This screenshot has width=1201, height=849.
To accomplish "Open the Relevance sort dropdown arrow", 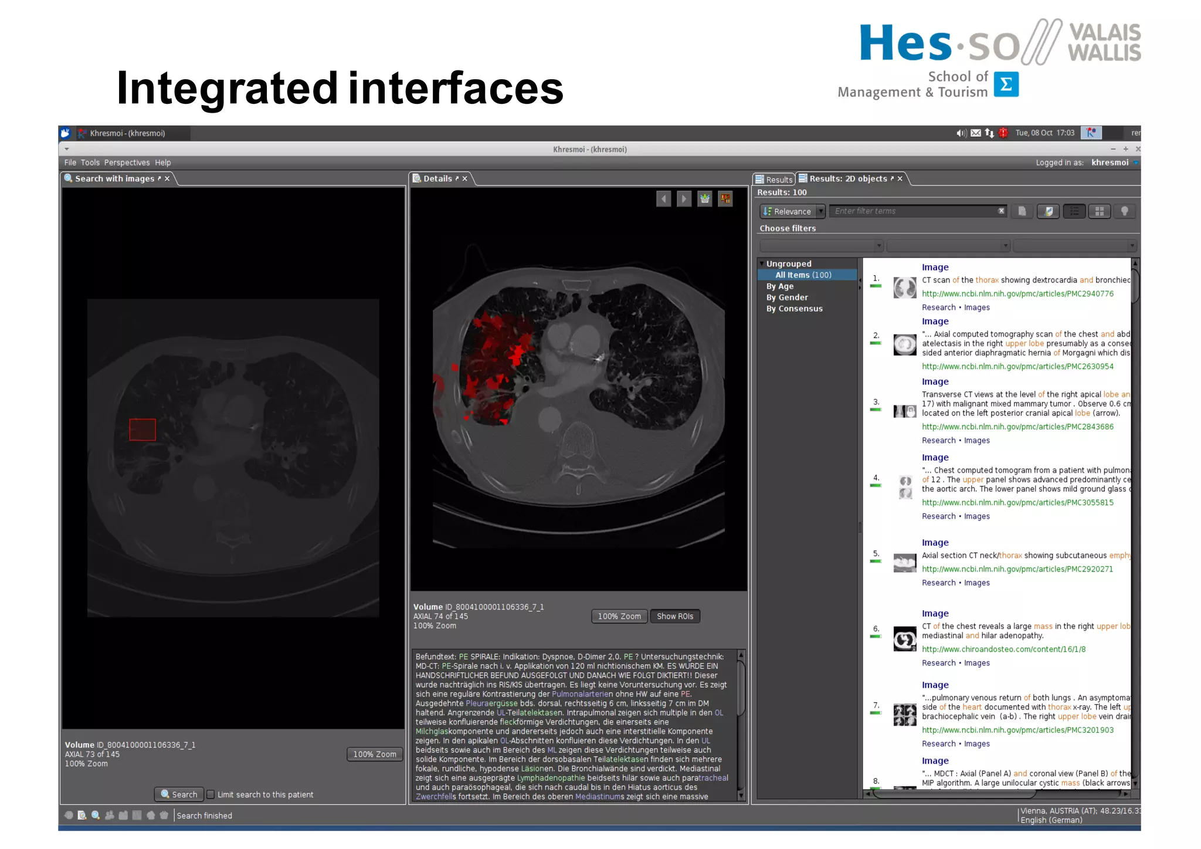I will (821, 211).
